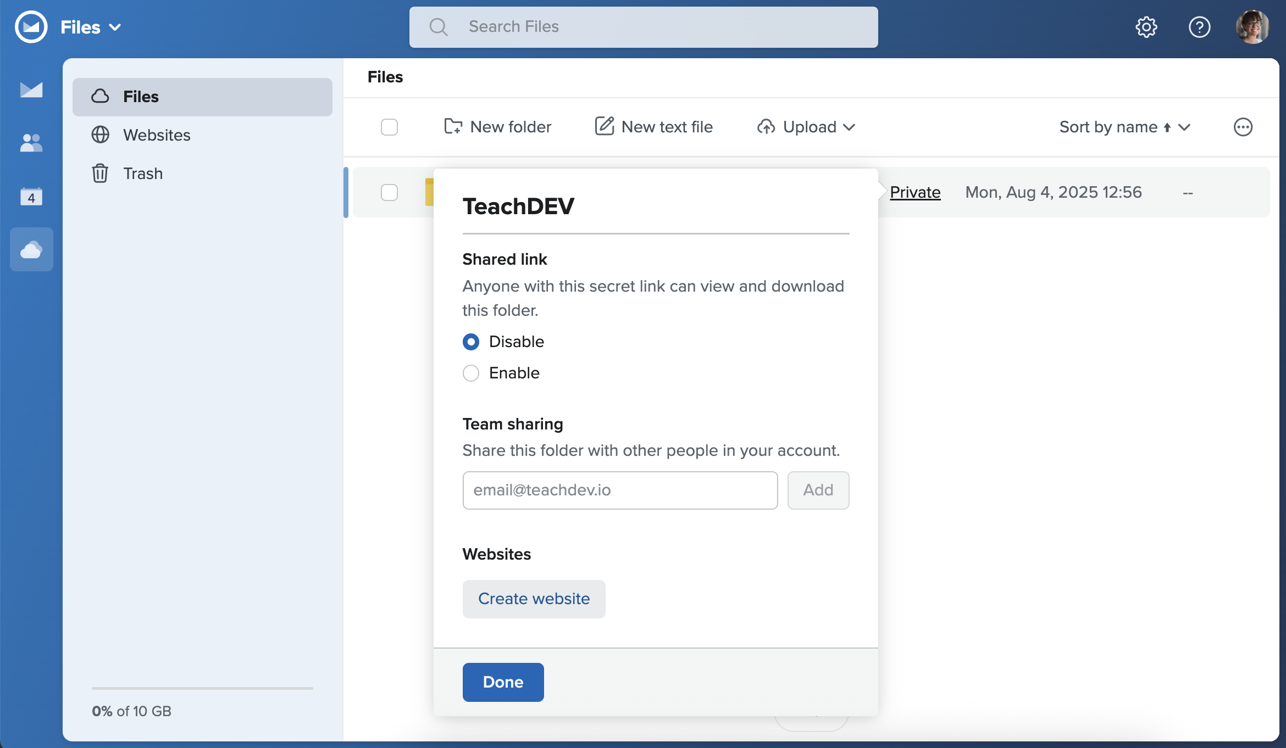Click the TeachDEV folder icon
The image size is (1286, 748).
429,192
